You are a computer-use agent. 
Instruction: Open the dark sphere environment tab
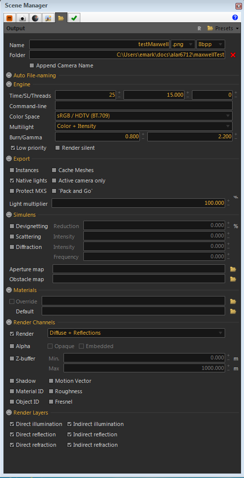click(35, 18)
